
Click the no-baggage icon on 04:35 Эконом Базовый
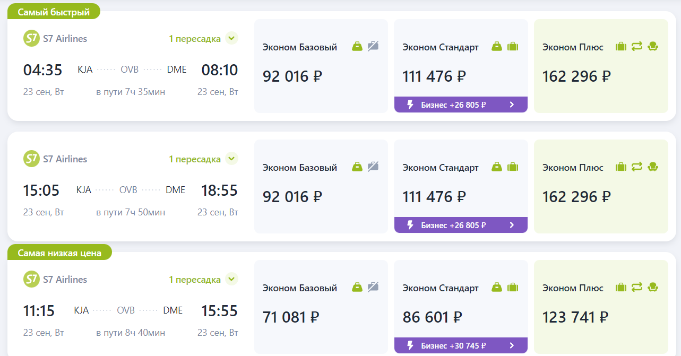point(373,47)
